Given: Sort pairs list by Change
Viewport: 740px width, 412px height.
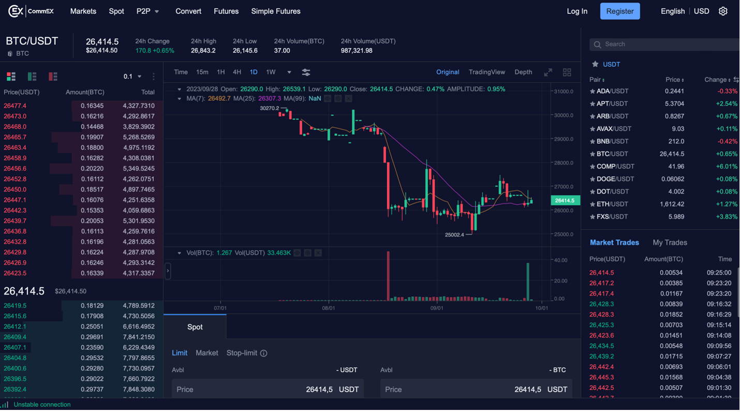Looking at the screenshot, I should pos(718,80).
